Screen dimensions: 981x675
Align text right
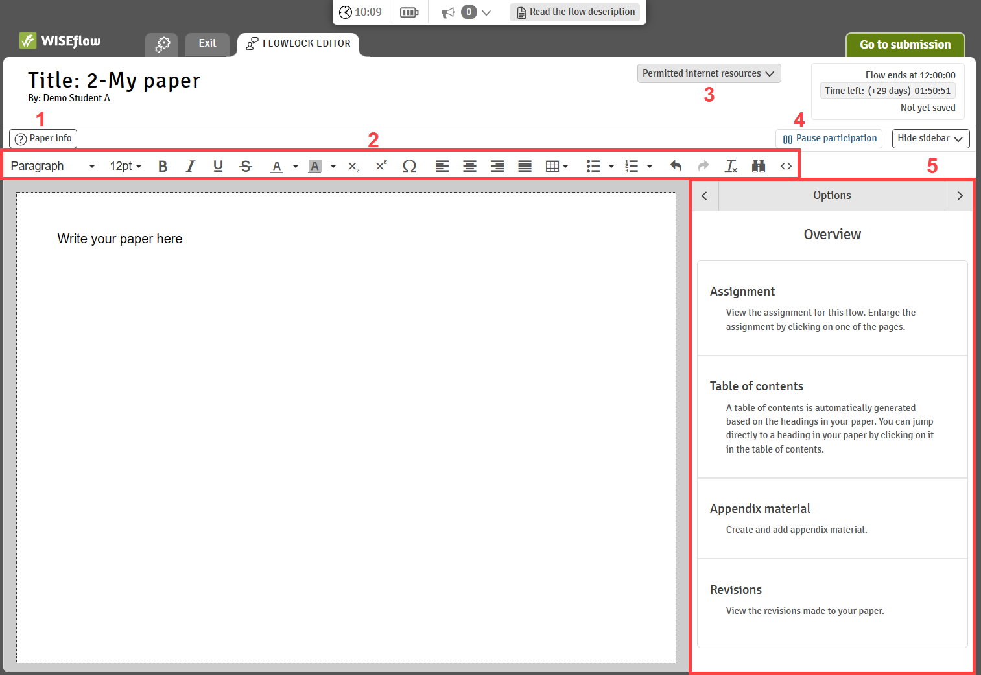coord(497,166)
